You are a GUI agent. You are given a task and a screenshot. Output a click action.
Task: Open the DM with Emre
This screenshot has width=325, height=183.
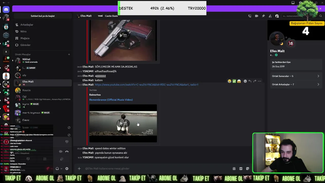click(x=43, y=120)
